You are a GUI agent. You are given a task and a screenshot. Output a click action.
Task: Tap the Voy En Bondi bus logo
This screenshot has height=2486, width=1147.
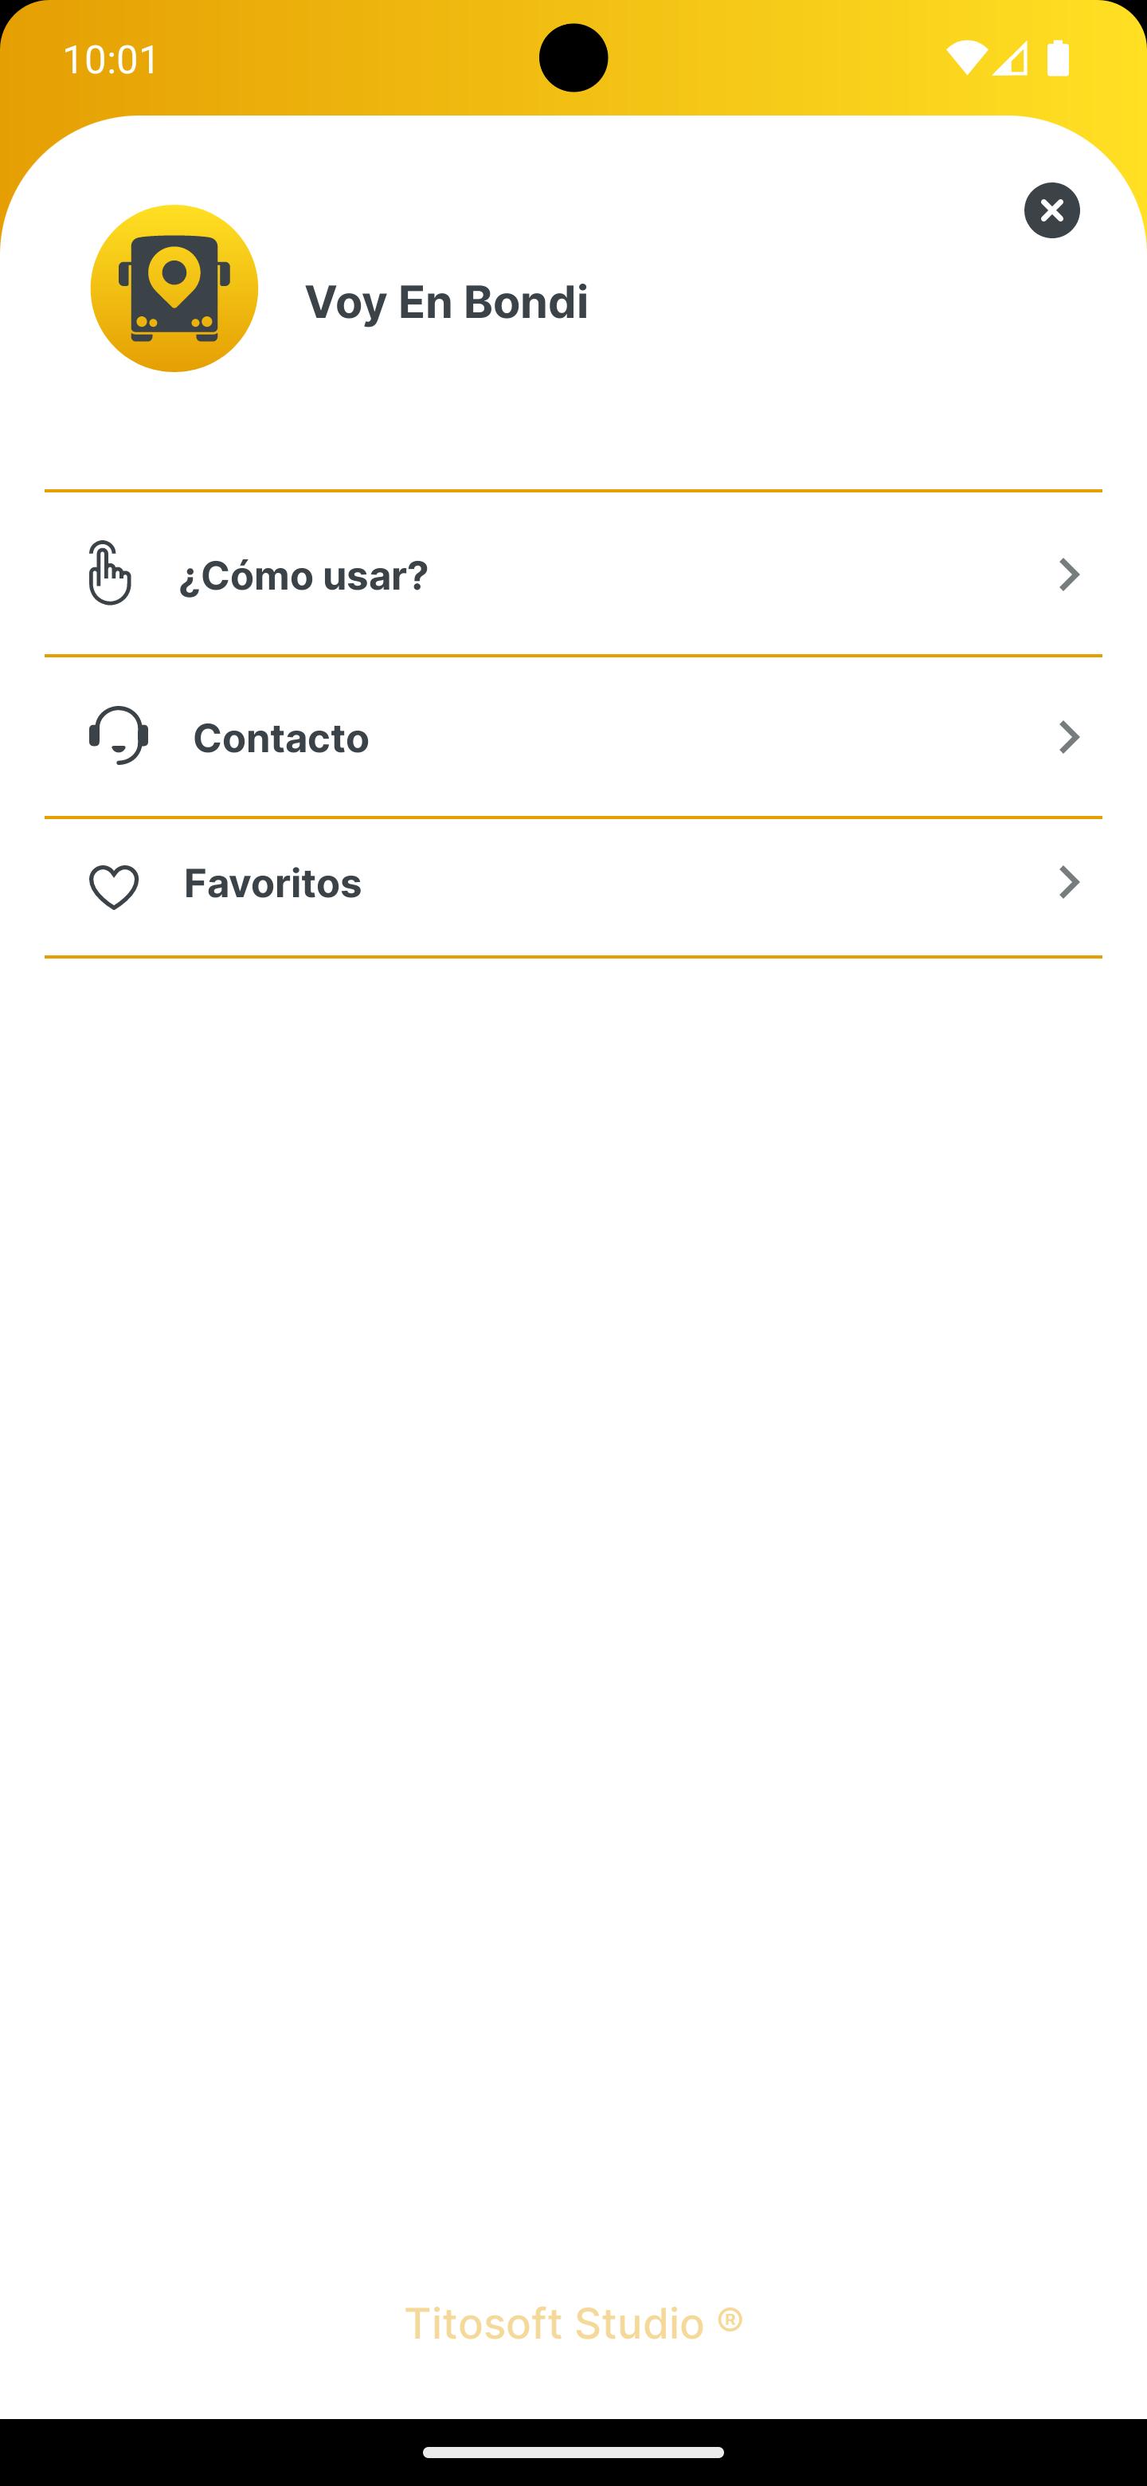[x=174, y=288]
